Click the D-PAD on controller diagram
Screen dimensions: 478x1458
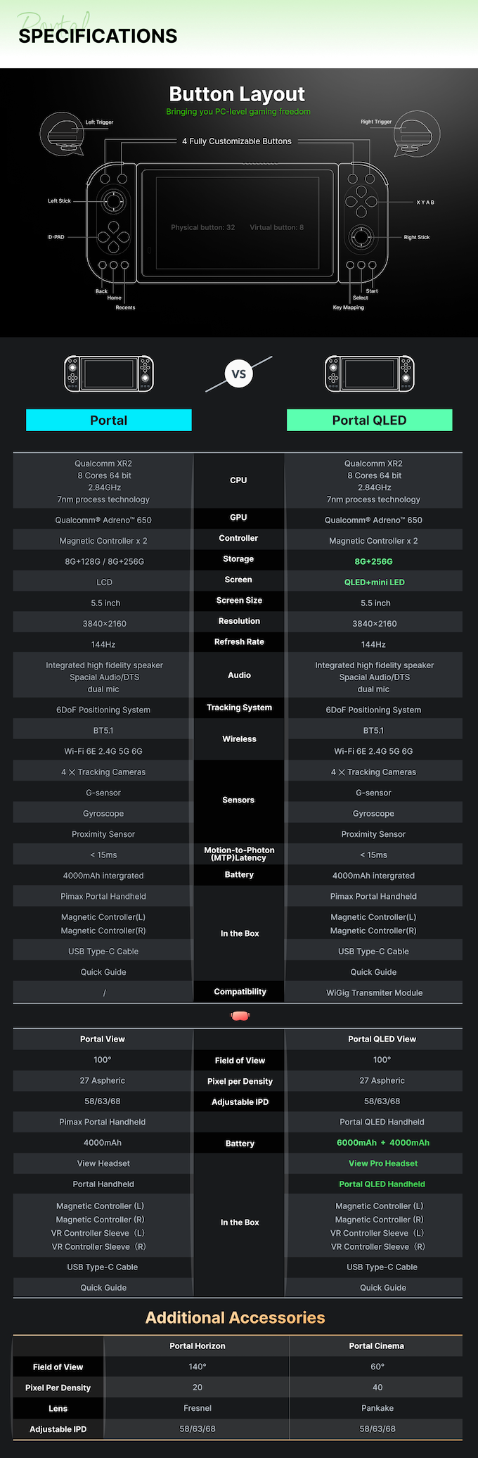click(x=112, y=237)
